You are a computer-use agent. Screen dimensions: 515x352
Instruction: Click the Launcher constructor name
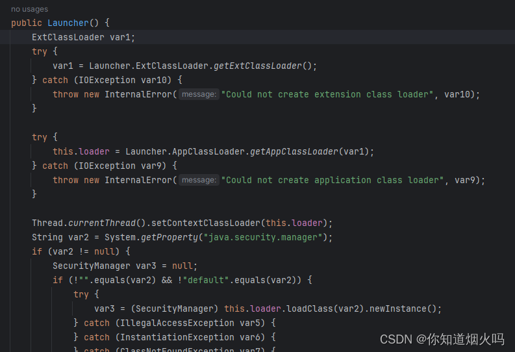68,23
